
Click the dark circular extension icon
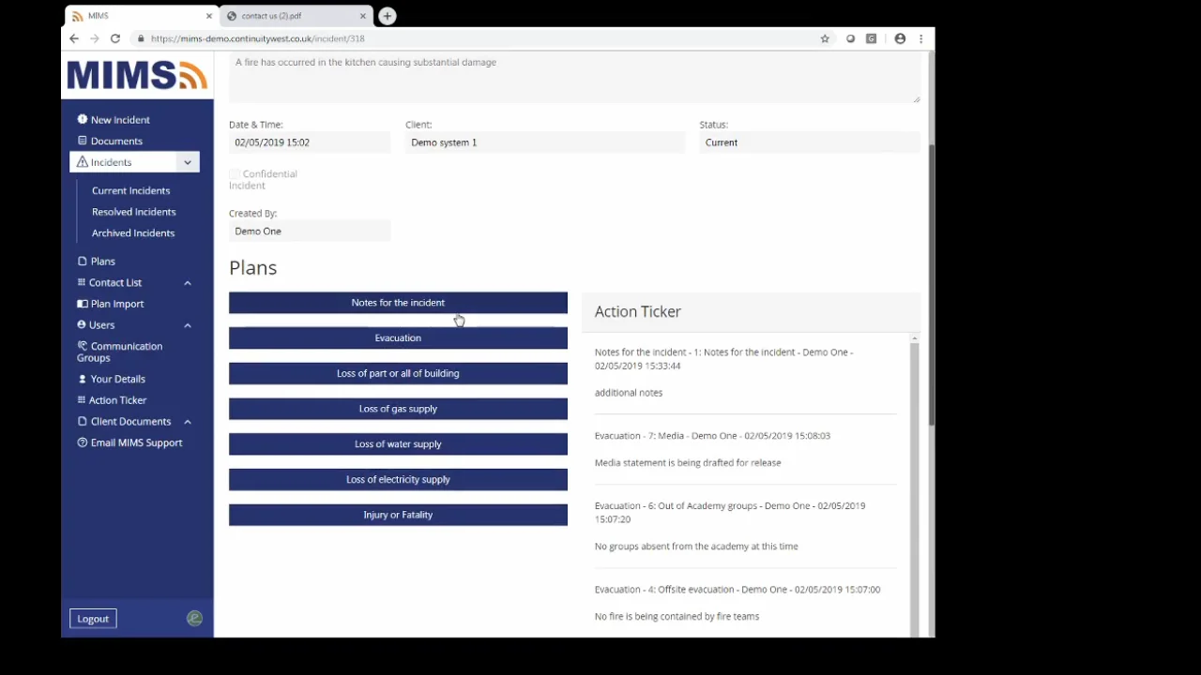point(850,38)
